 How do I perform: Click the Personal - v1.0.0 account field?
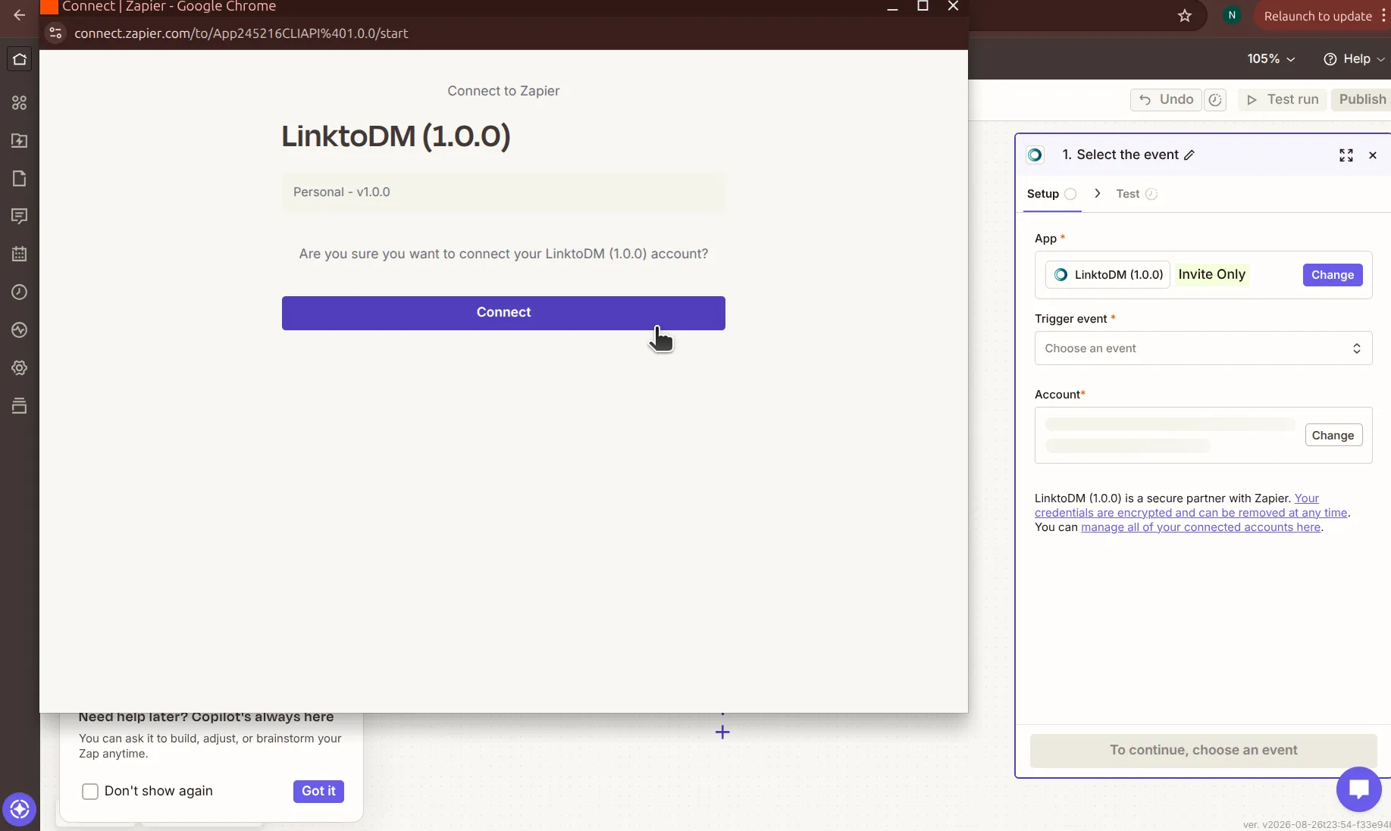503,192
